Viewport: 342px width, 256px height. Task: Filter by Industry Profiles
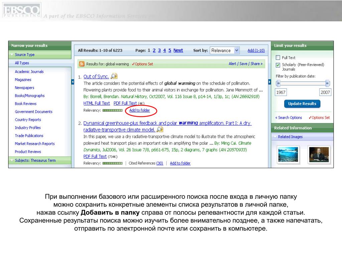click(x=28, y=128)
